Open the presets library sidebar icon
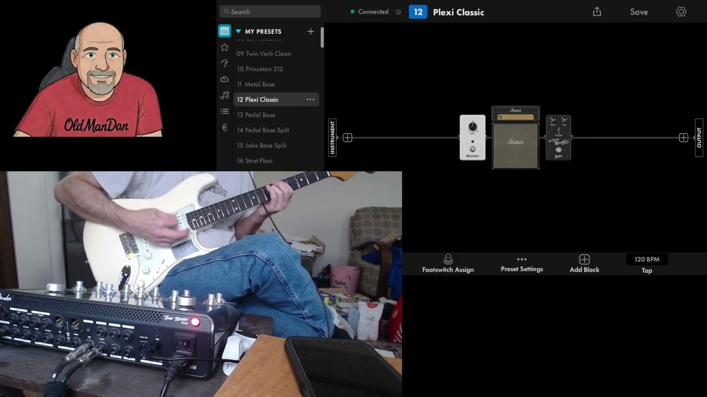Image resolution: width=707 pixels, height=397 pixels. tap(224, 31)
